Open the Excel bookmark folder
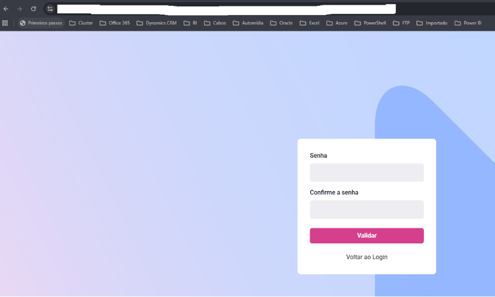This screenshot has width=495, height=297. [310, 23]
